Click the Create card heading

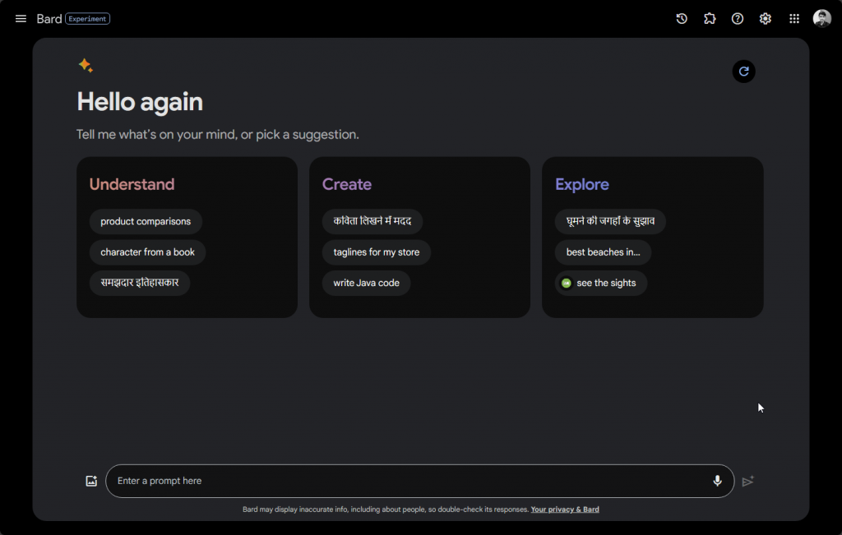click(x=347, y=185)
